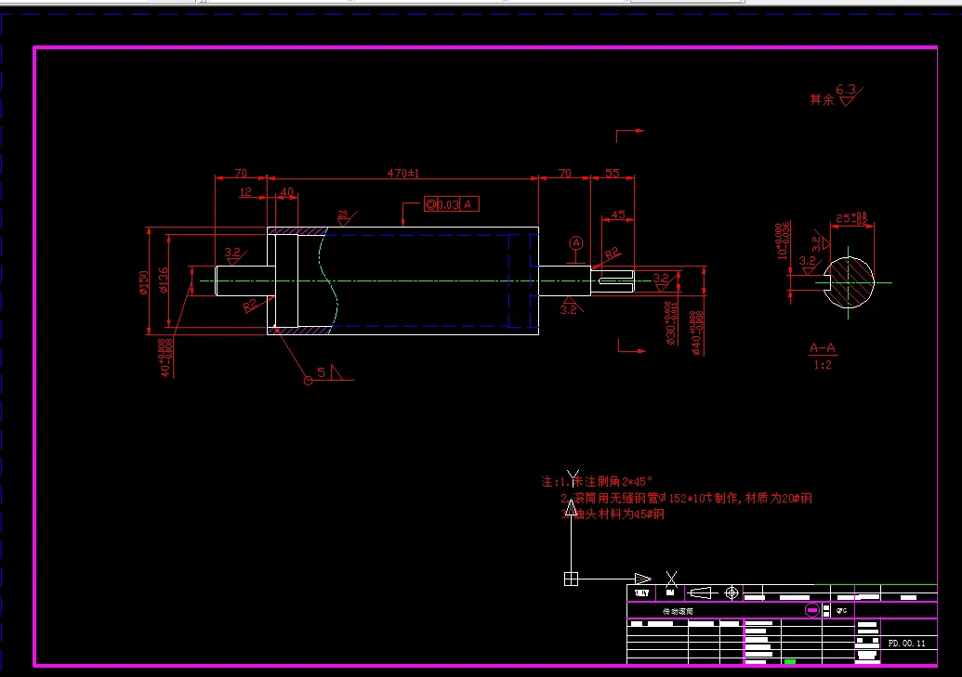This screenshot has height=677, width=962.
Task: Click the UNIT cell in the title block
Action: coord(641,593)
